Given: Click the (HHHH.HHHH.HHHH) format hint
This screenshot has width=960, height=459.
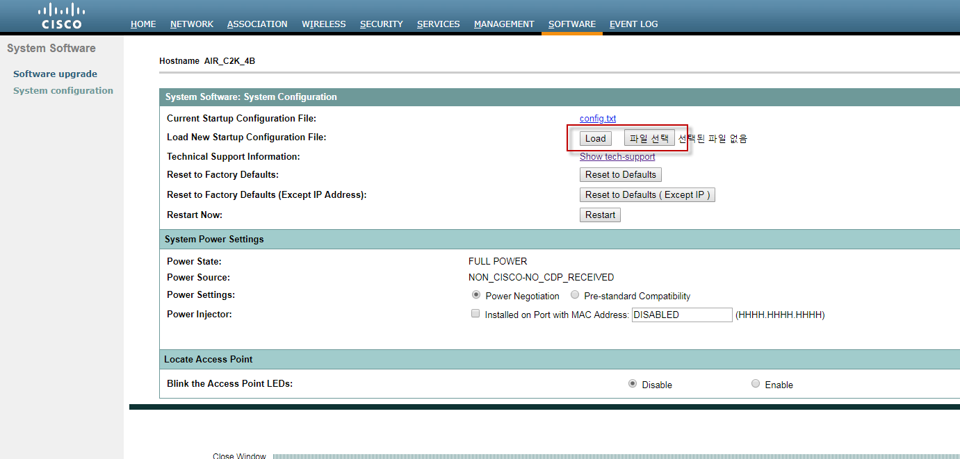Looking at the screenshot, I should point(780,315).
